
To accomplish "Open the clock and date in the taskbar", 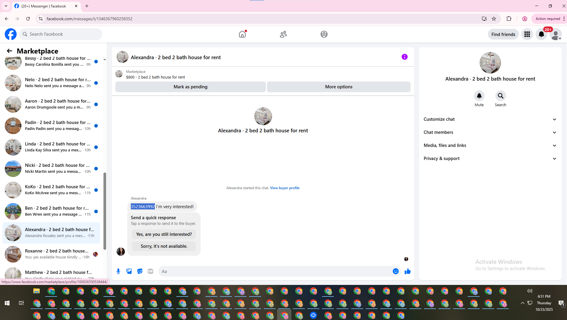I will (544, 303).
